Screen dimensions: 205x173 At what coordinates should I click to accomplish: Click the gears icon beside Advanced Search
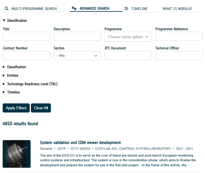coord(74,9)
